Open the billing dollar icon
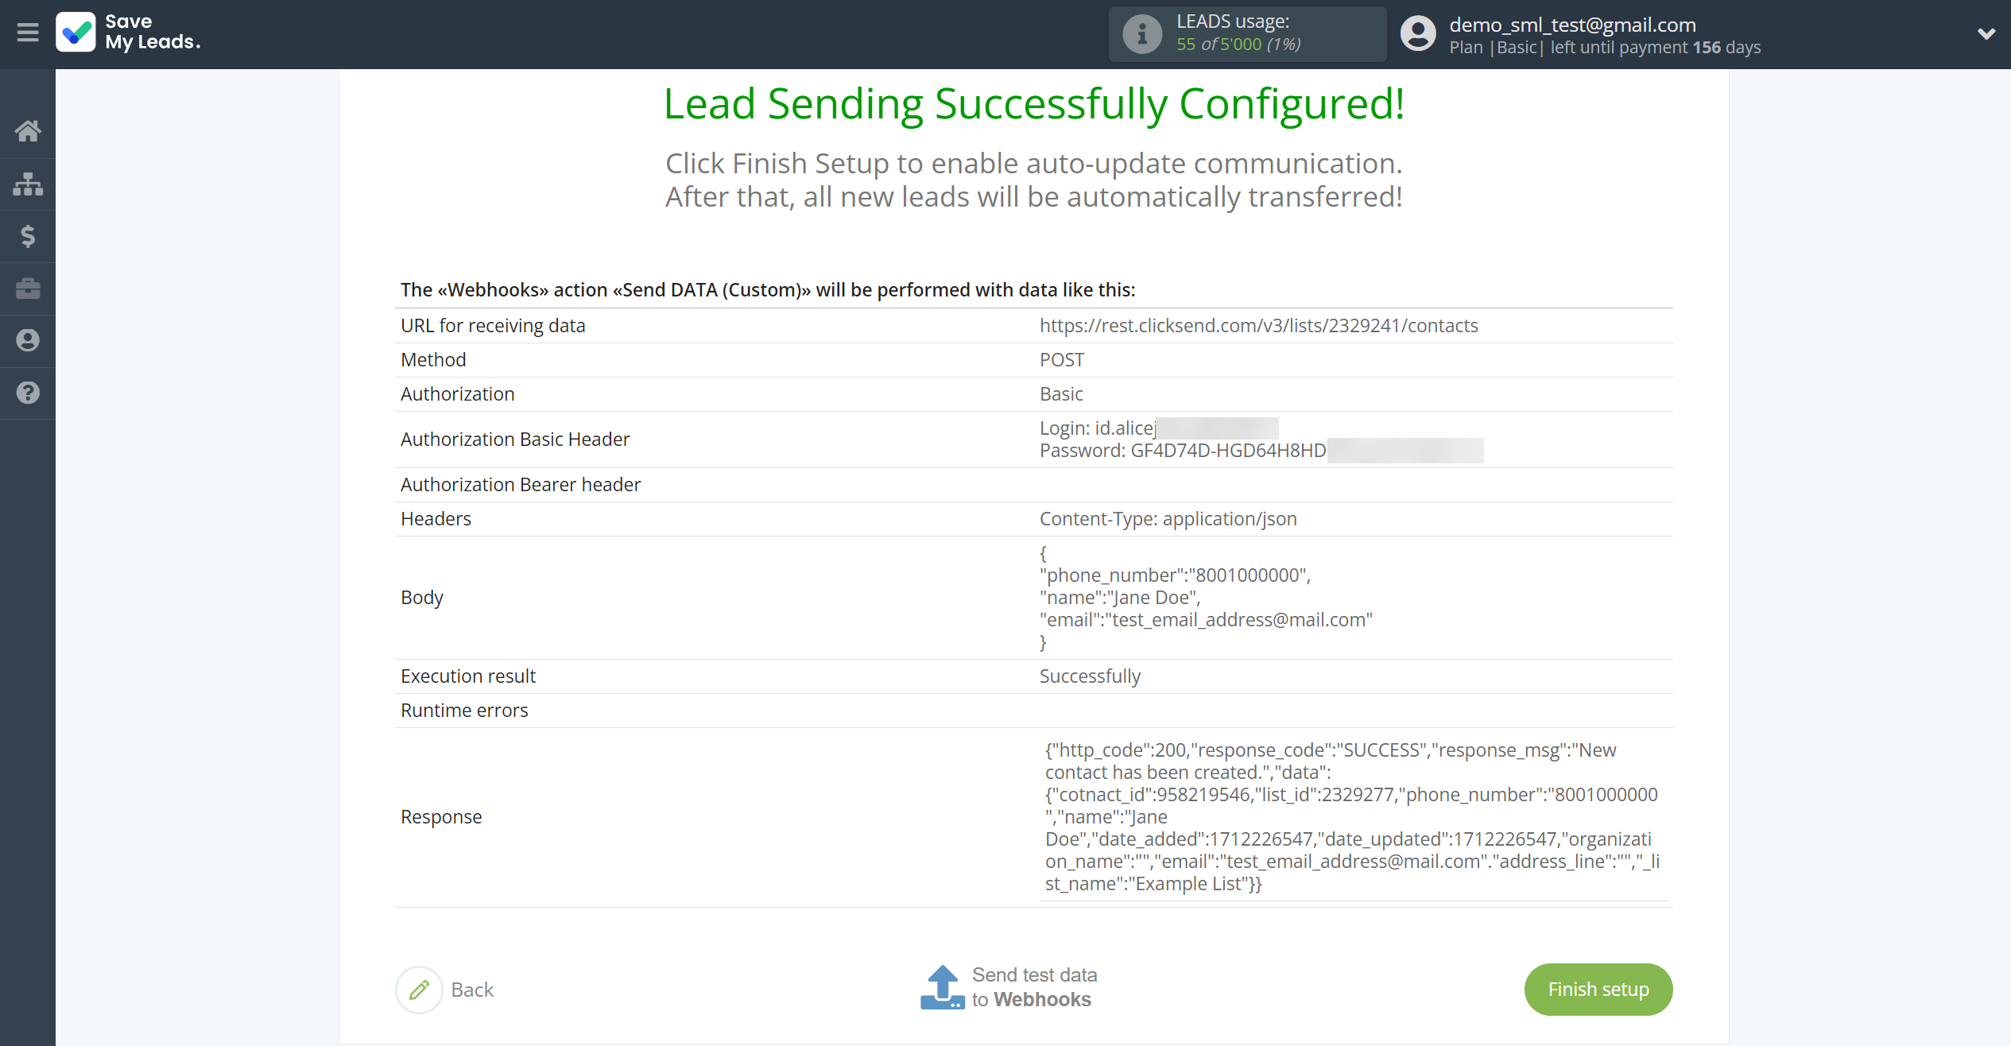This screenshot has width=2011, height=1046. tap(28, 236)
